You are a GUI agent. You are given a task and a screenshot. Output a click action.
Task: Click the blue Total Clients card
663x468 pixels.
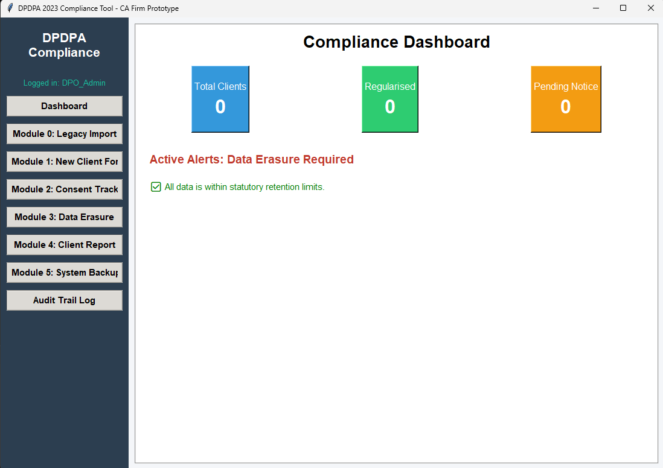(x=220, y=99)
